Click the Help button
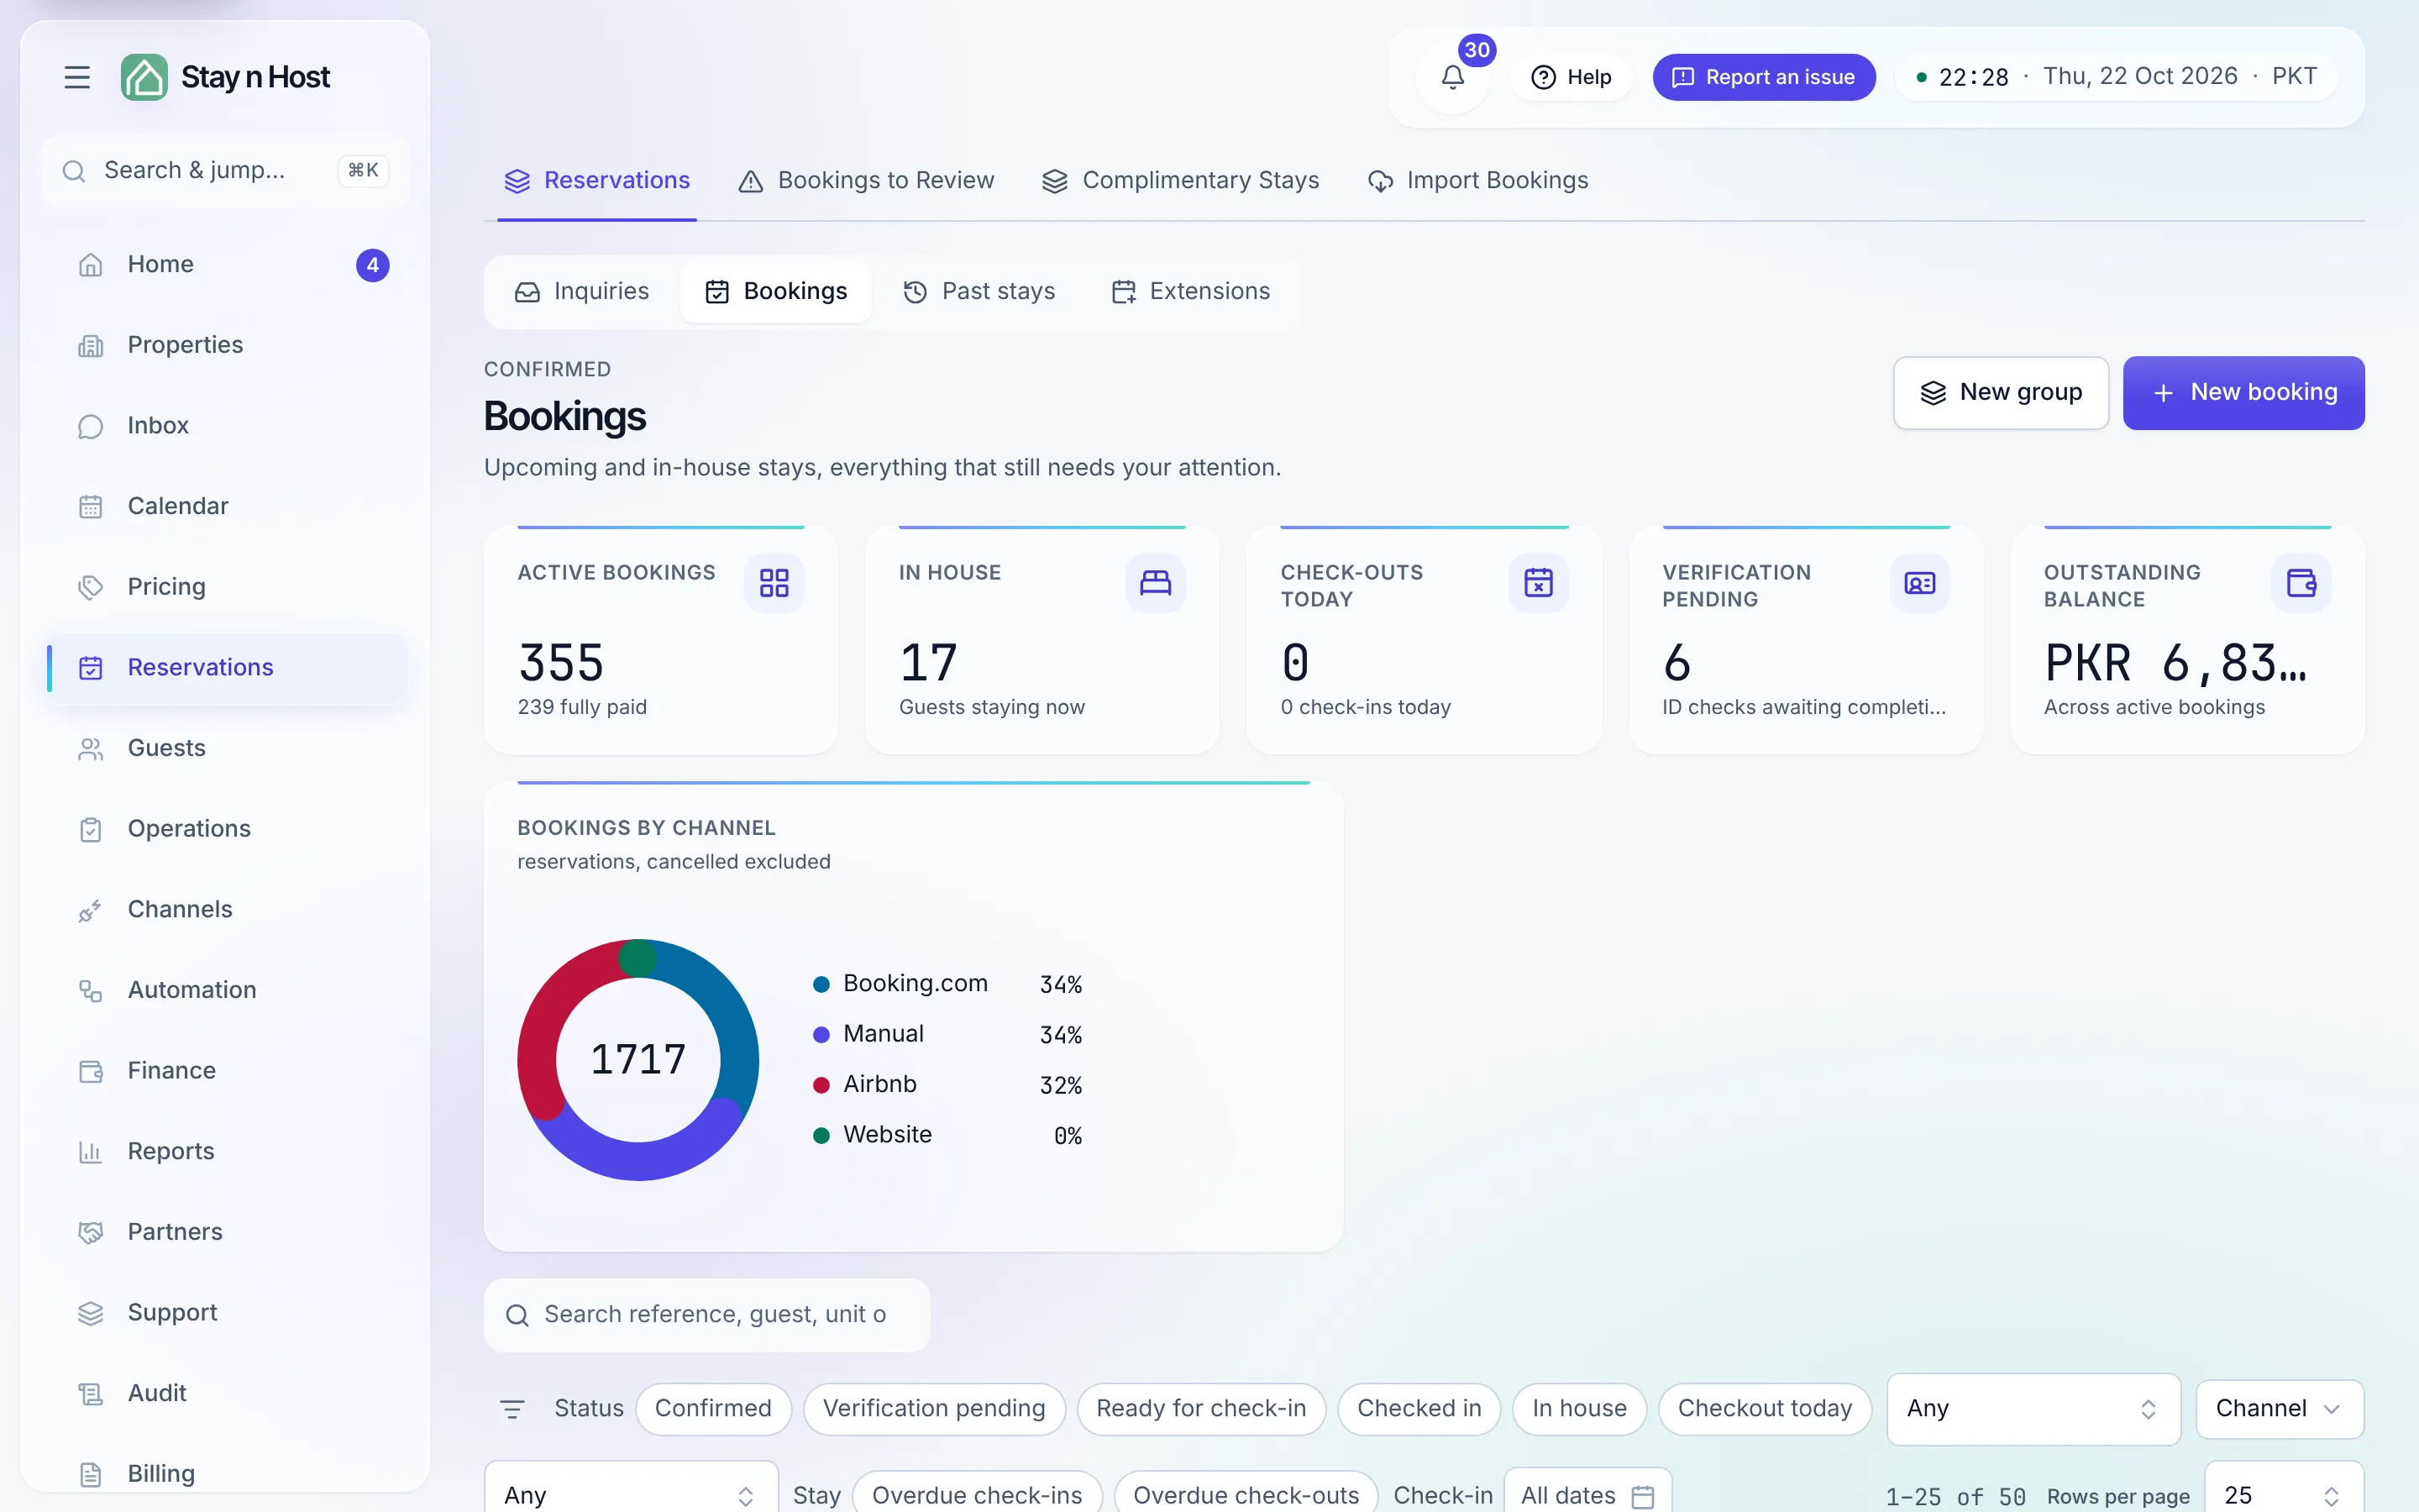The width and height of the screenshot is (2419, 1512). [x=1571, y=77]
